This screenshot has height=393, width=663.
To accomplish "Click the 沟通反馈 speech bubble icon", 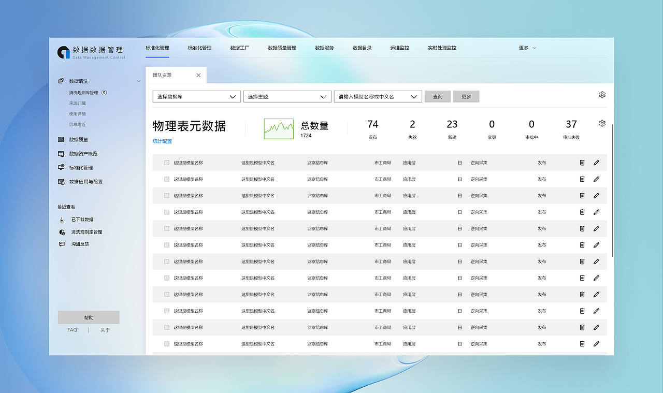I will [x=61, y=244].
